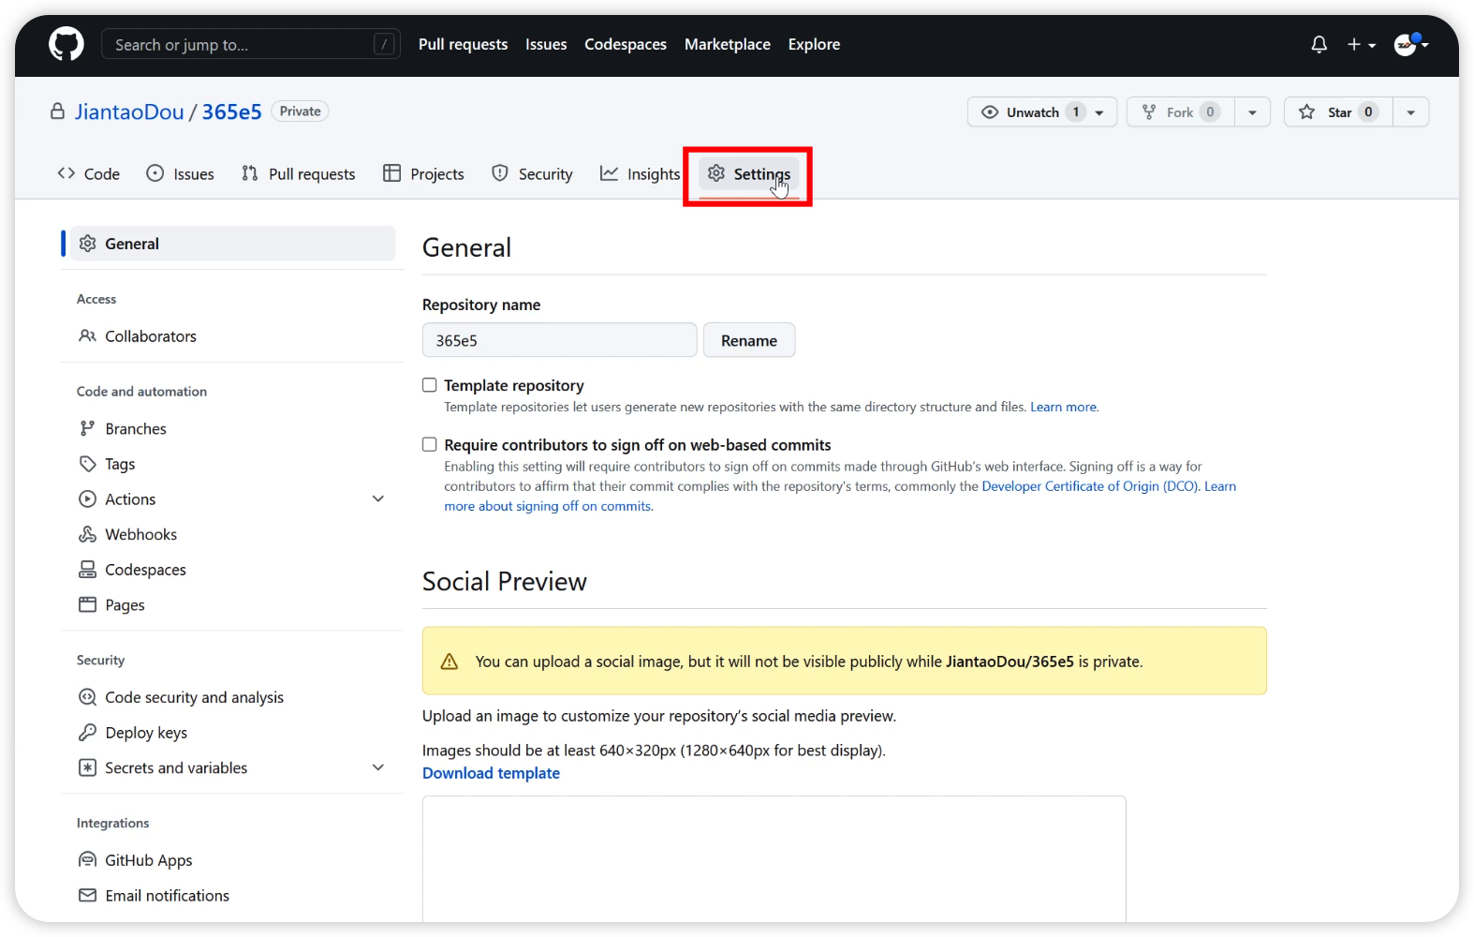The width and height of the screenshot is (1474, 937).
Task: Open JiantaoDou owner profile link
Action: coord(129,112)
